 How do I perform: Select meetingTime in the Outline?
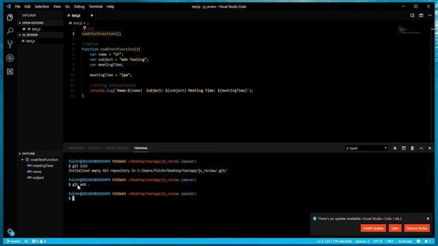pos(42,165)
